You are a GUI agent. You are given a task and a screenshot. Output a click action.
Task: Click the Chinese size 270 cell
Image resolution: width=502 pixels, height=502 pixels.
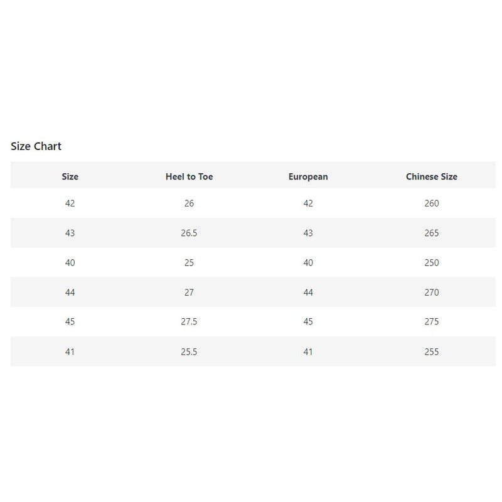click(x=432, y=292)
